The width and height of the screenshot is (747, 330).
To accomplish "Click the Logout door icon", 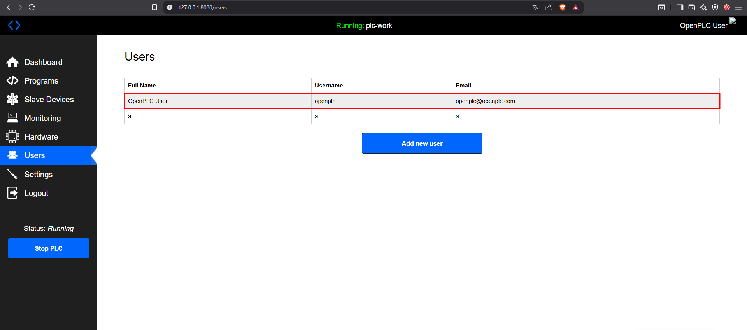I will click(12, 193).
